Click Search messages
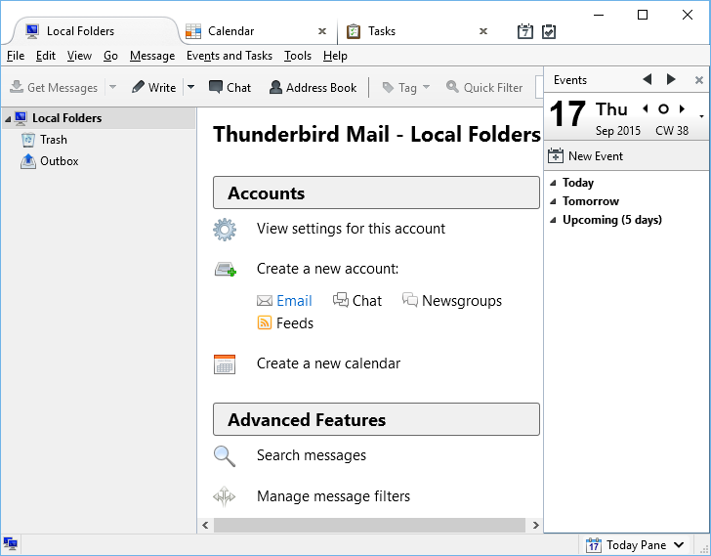 click(312, 455)
